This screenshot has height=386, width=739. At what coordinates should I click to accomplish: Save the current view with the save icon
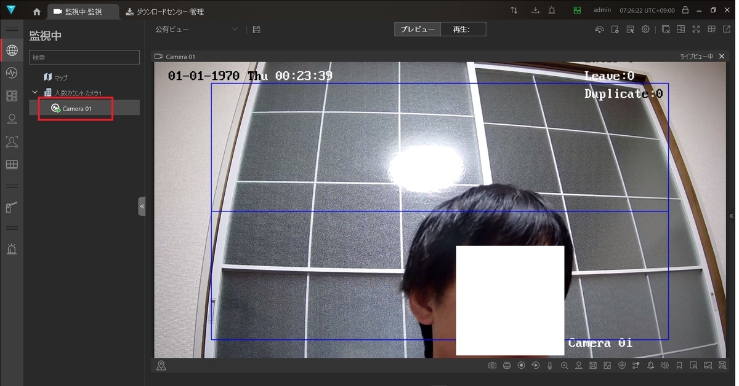(256, 29)
